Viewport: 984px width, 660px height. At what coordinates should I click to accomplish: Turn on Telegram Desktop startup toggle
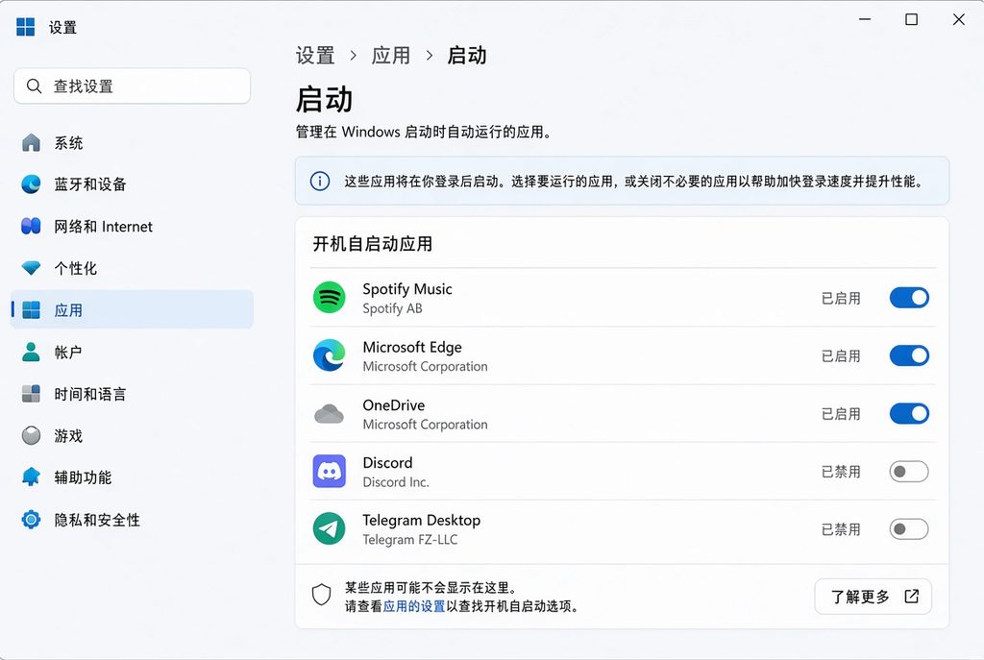click(909, 529)
